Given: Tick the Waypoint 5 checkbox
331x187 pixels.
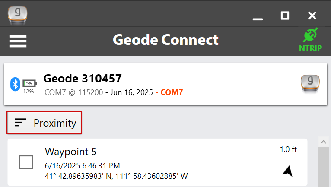Looking at the screenshot, I should click(x=26, y=162).
